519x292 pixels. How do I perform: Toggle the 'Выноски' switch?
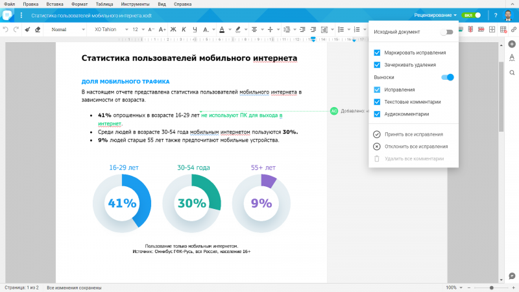pos(448,77)
